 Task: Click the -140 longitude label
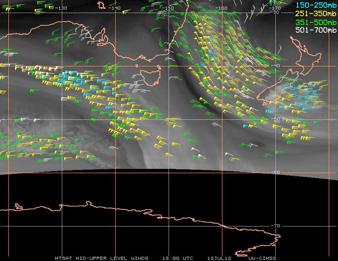pyautogui.click(x=114, y=8)
